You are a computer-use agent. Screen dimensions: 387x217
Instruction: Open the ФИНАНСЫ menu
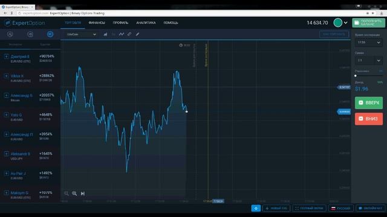[x=97, y=23]
